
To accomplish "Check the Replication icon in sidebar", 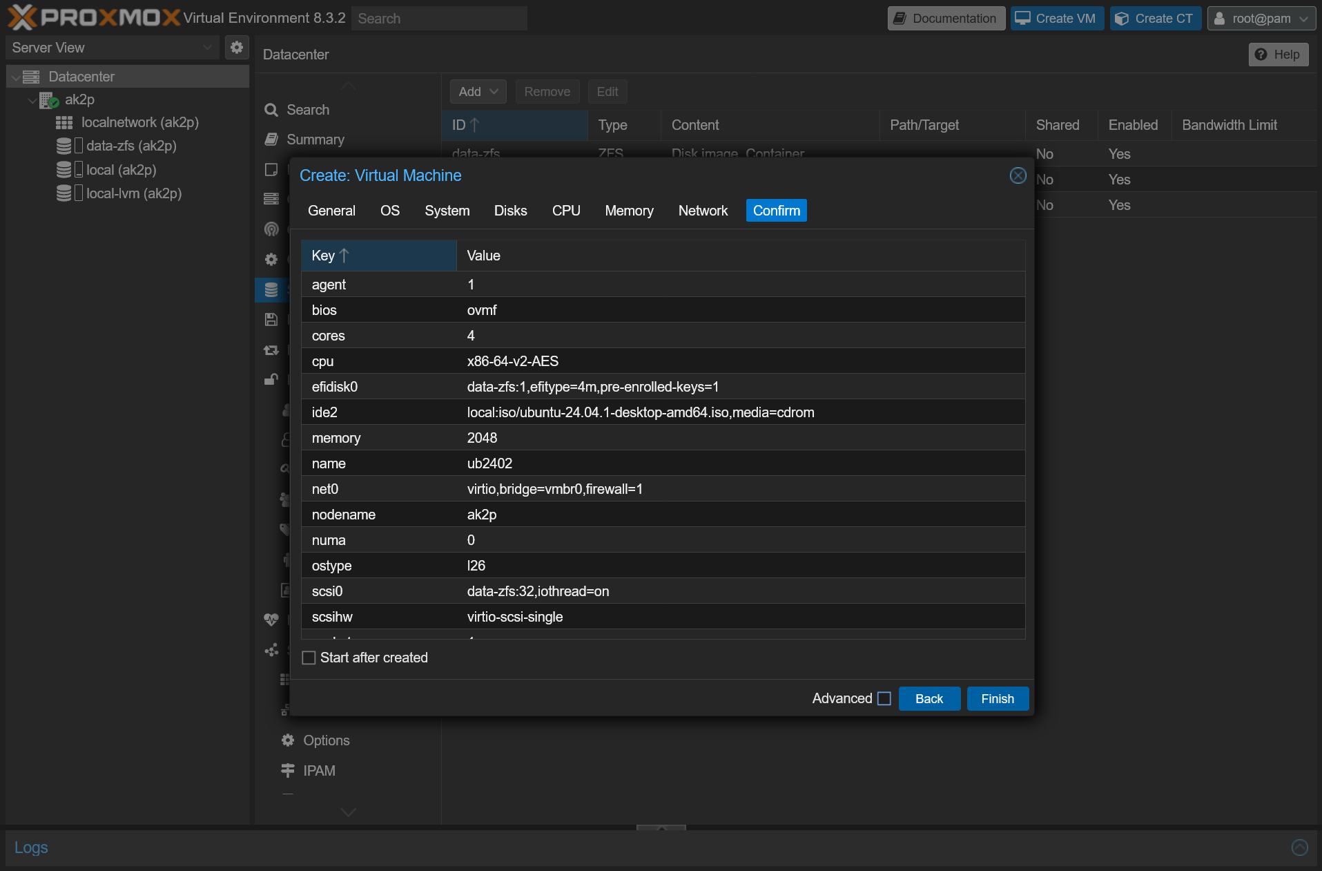I will [271, 350].
